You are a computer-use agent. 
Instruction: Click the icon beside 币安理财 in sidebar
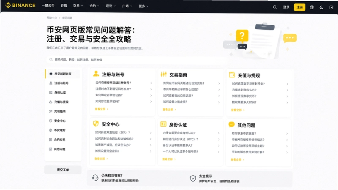click(50, 130)
